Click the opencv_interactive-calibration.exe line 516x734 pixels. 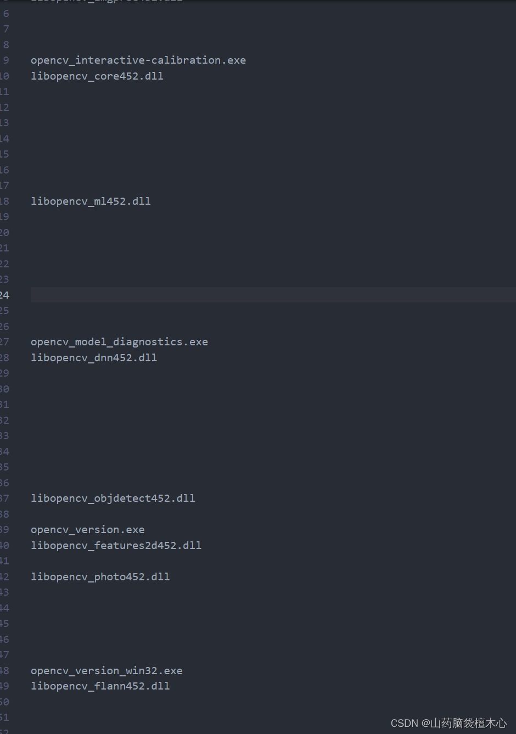click(138, 60)
